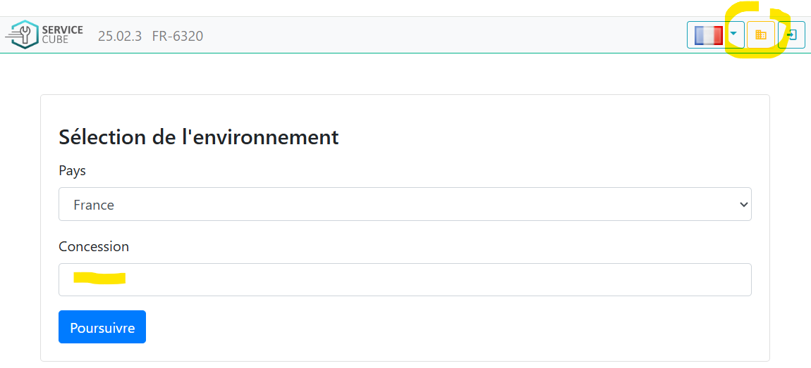Click the Pays field label
This screenshot has width=811, height=368.
[x=73, y=171]
